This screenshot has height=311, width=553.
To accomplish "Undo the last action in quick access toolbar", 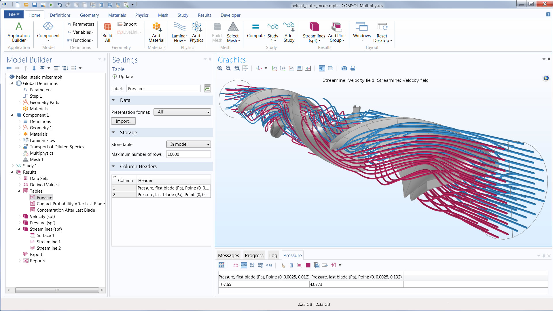I will coord(60,5).
